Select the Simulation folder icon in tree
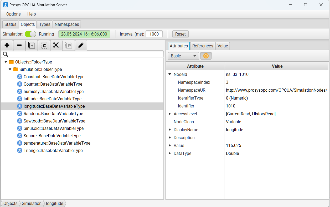 tap(16, 69)
